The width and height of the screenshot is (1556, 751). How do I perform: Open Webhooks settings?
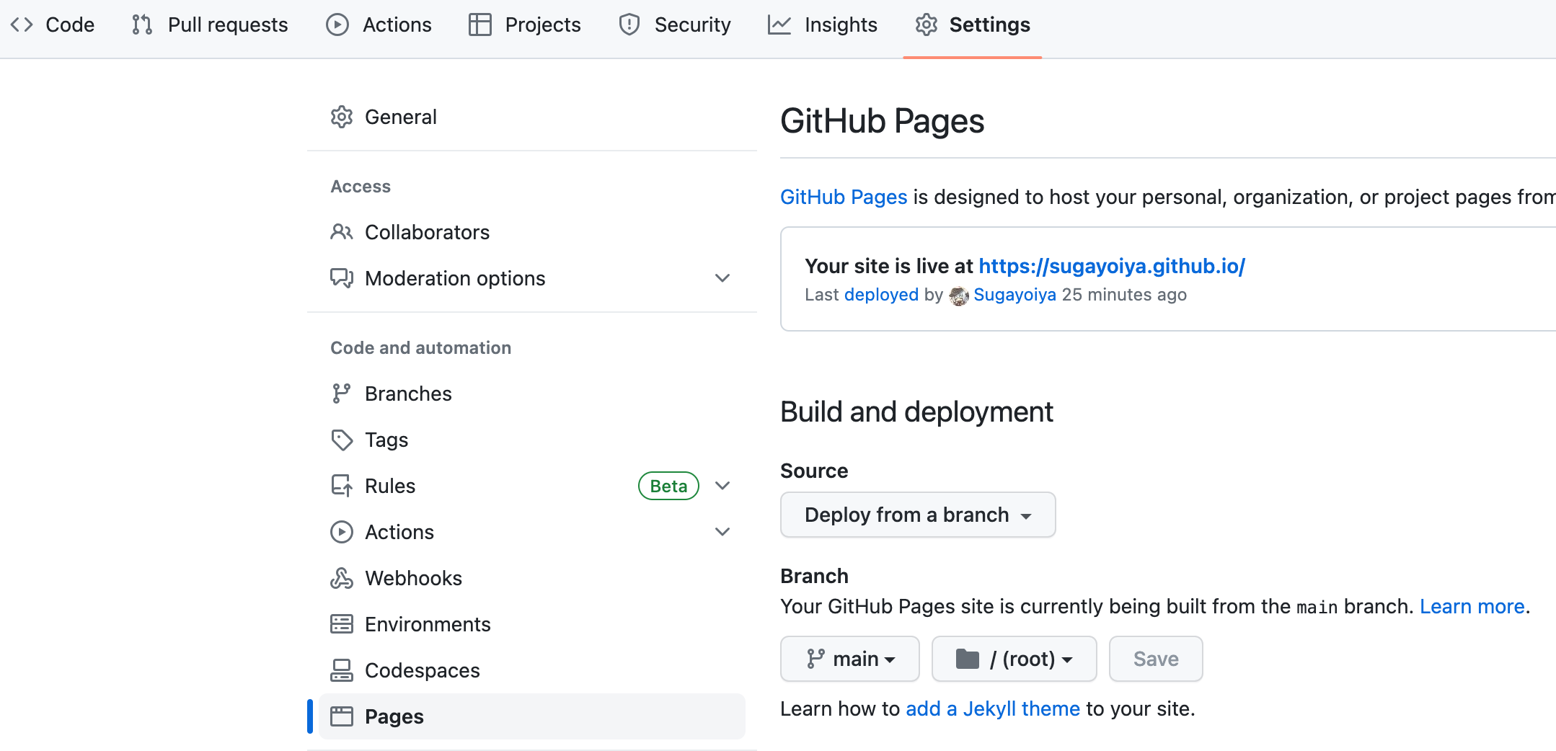(x=532, y=578)
